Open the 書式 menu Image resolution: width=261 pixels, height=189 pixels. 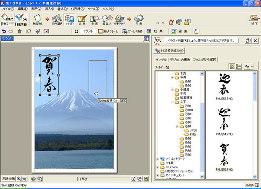point(64,9)
